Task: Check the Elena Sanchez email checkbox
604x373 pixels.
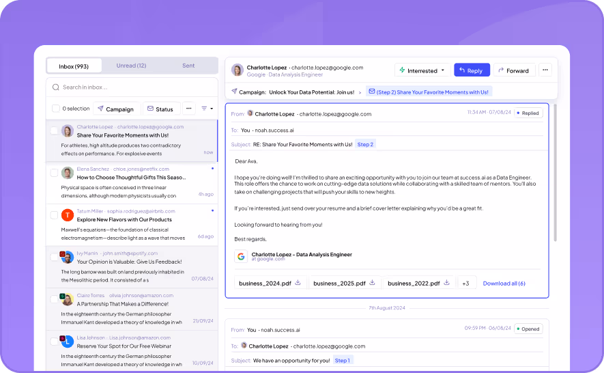Action: [x=55, y=173]
